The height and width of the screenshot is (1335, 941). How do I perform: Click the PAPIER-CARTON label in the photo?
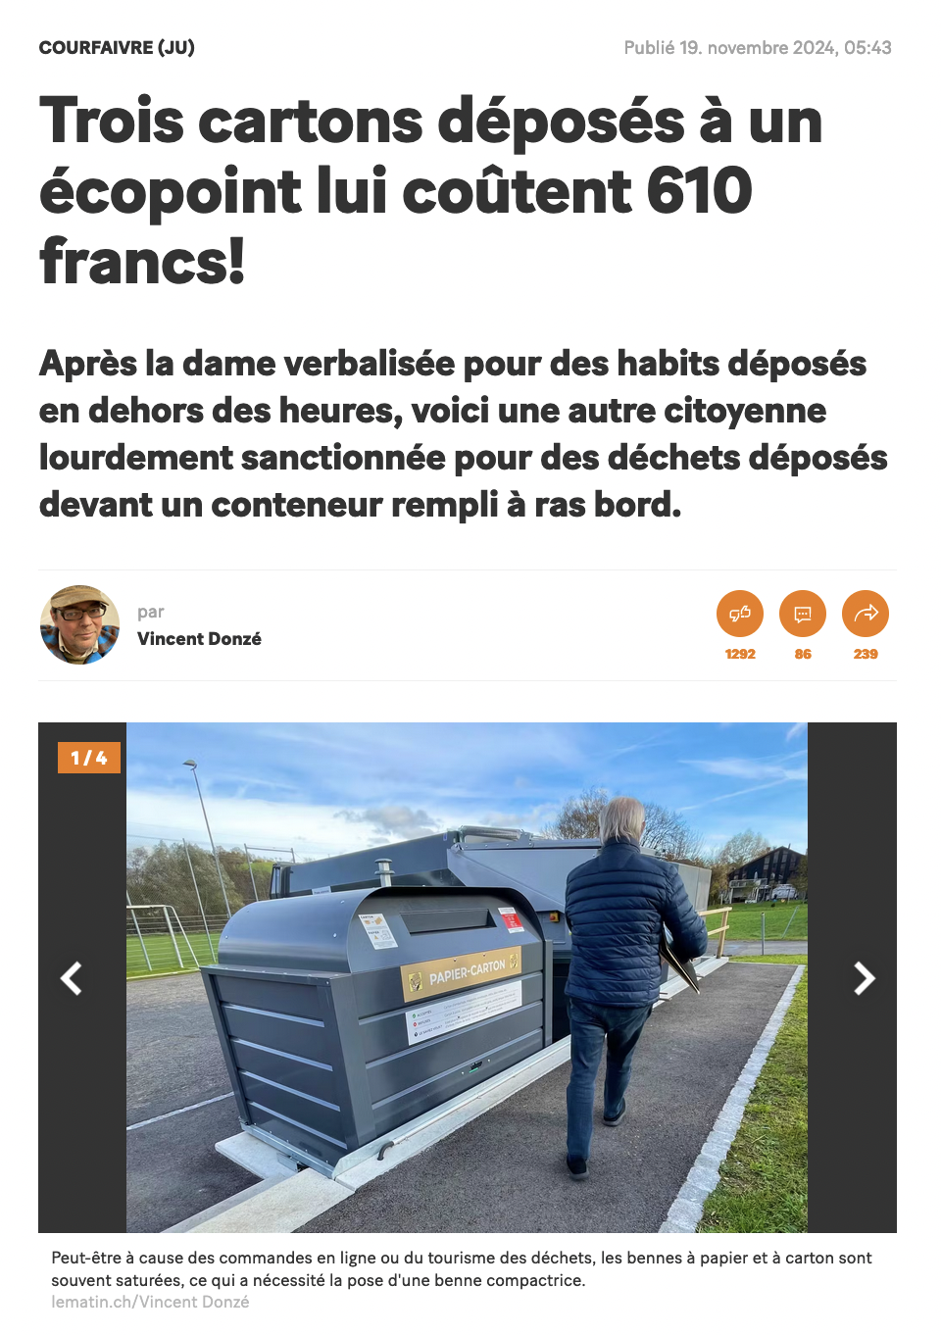[467, 971]
